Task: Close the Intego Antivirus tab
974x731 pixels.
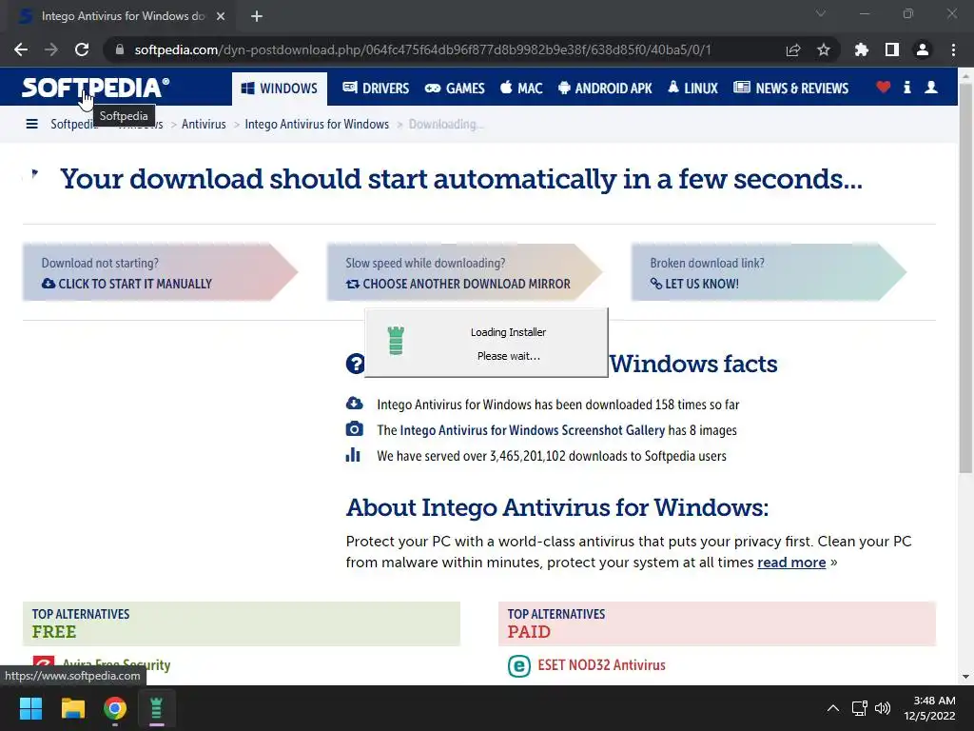Action: pos(221,16)
